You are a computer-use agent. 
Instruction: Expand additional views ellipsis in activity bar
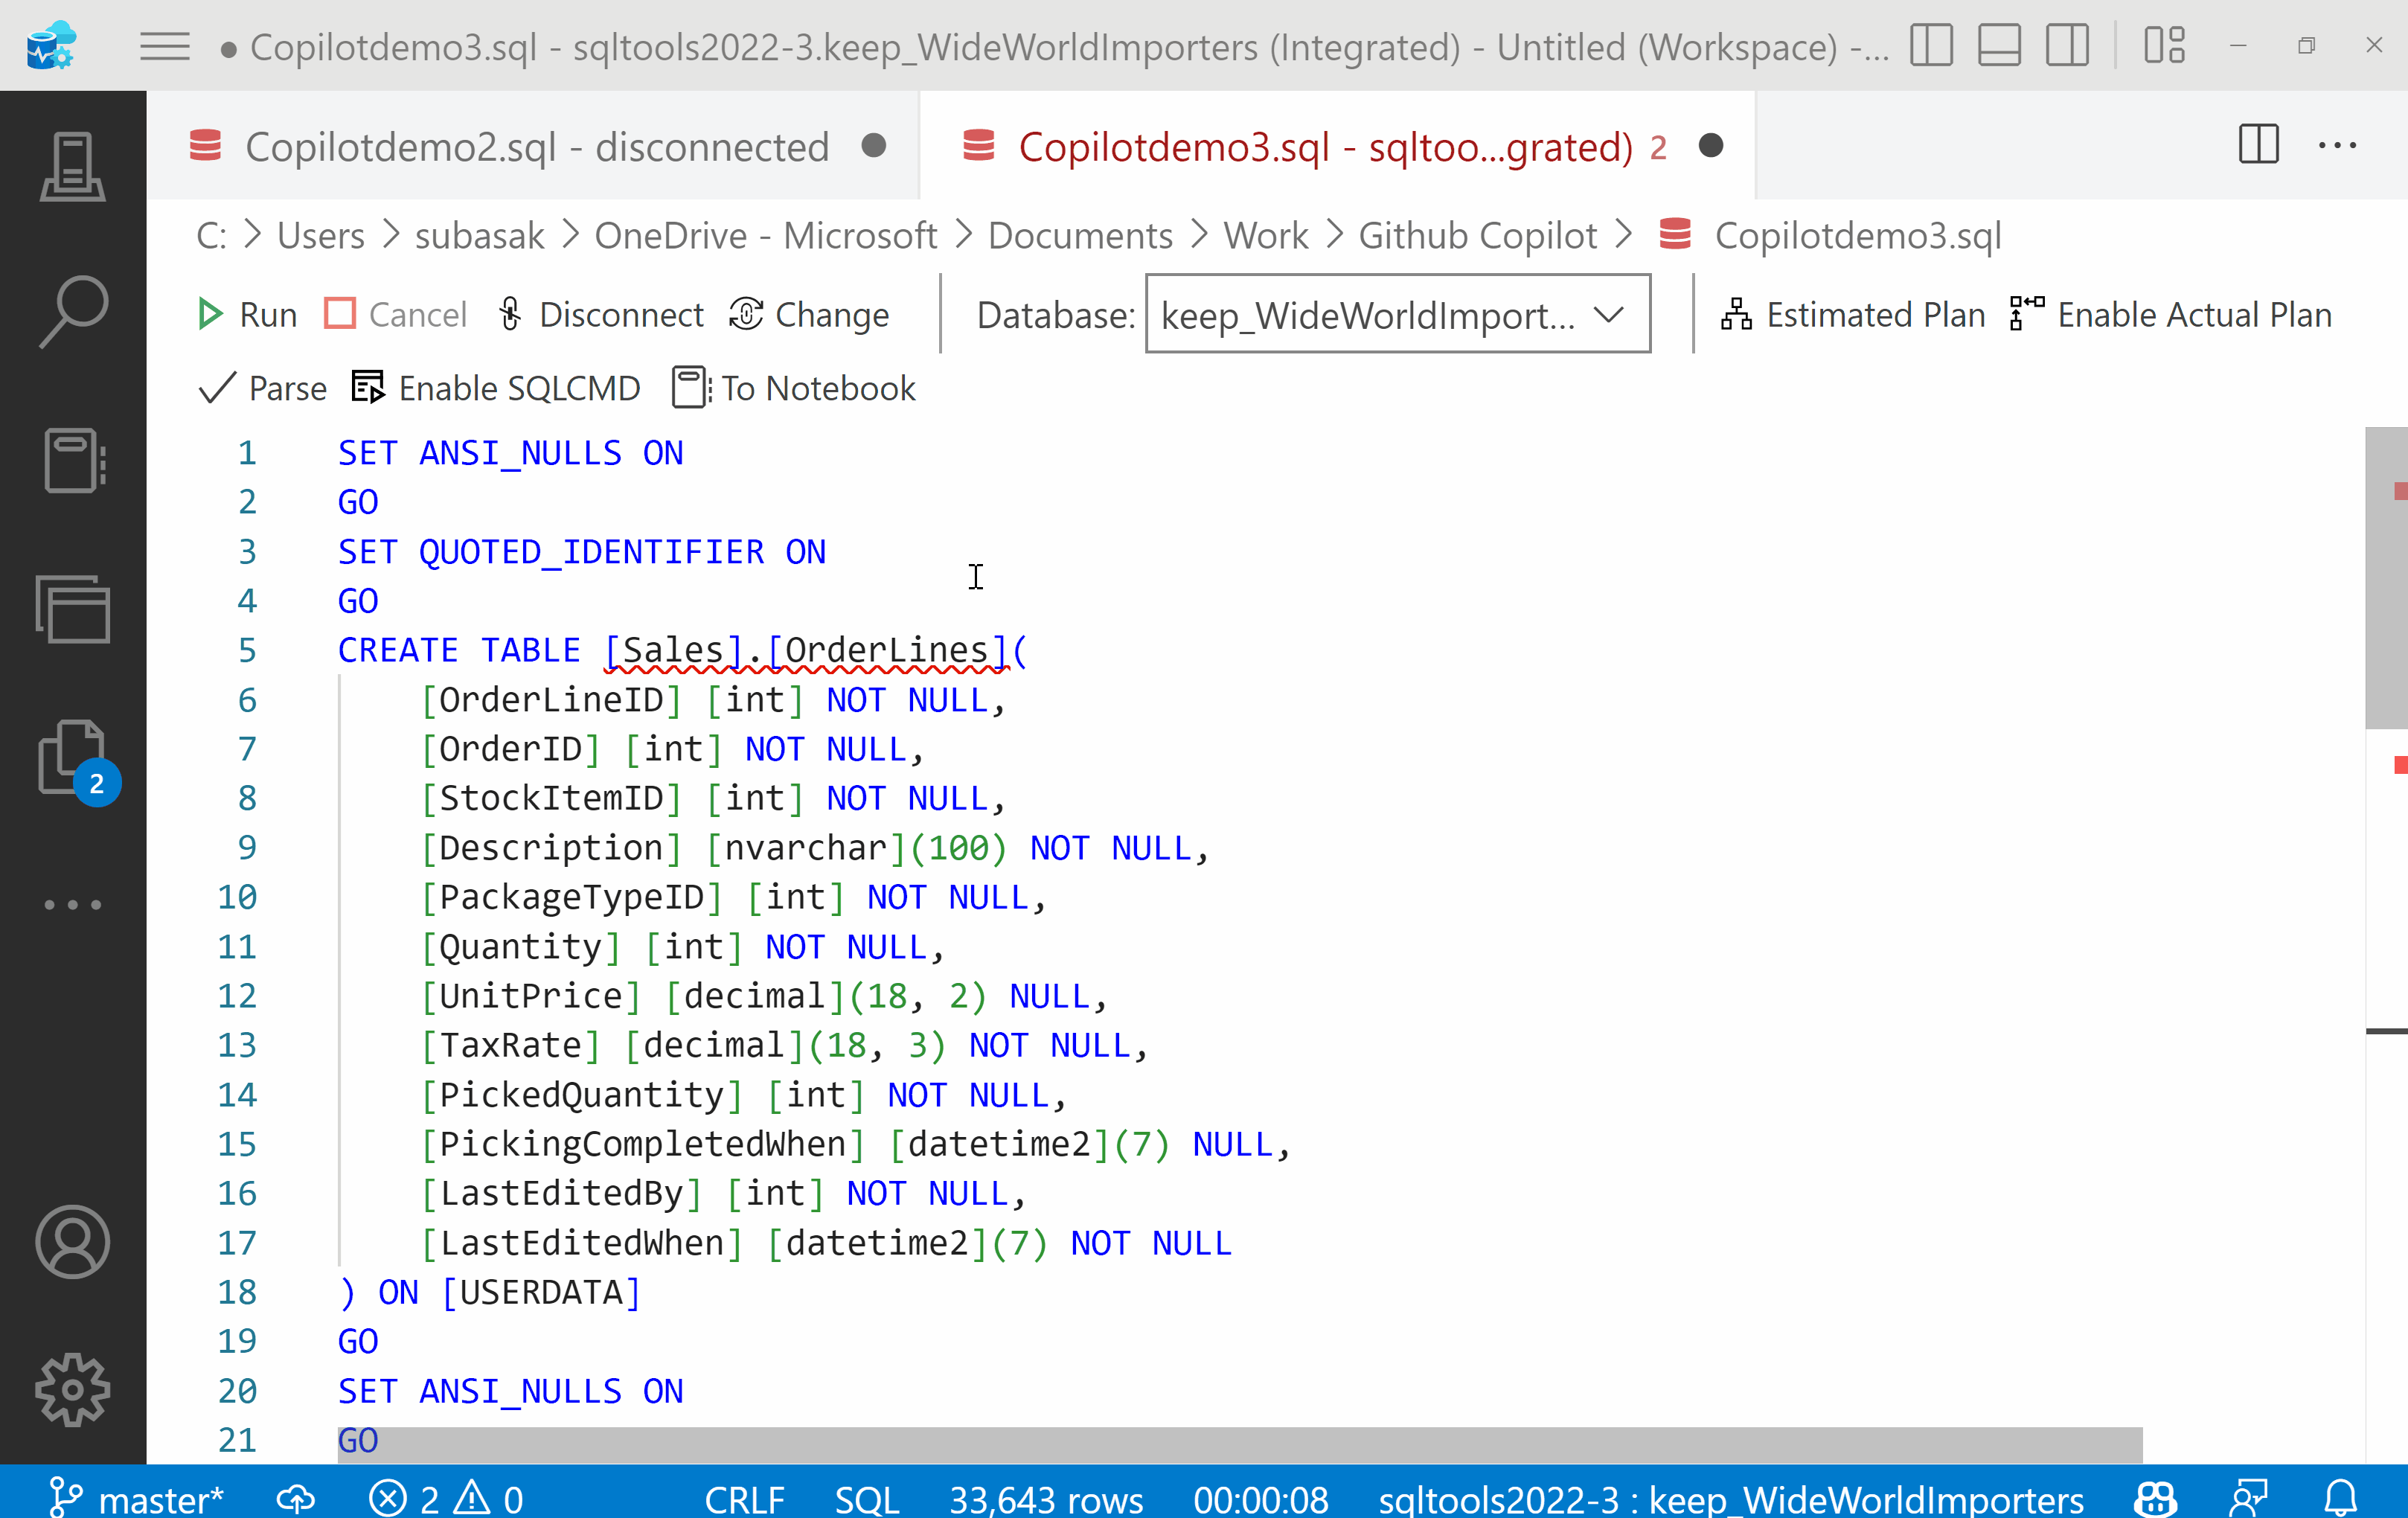pyautogui.click(x=72, y=905)
